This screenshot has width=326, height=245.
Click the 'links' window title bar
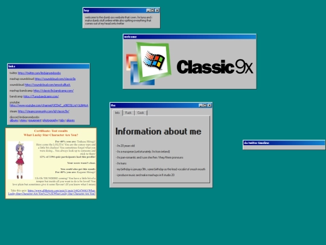point(48,67)
